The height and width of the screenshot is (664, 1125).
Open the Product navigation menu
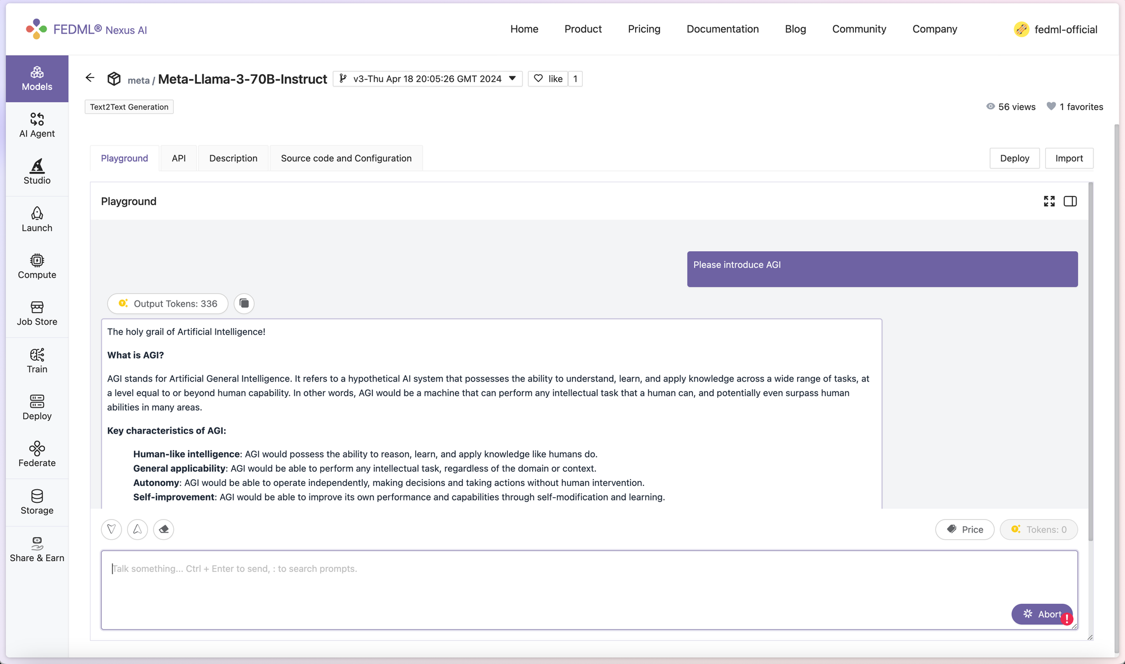583,29
